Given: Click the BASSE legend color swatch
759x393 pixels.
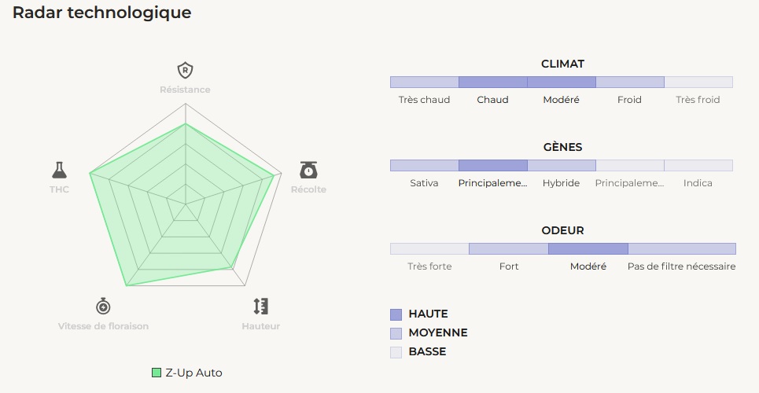Looking at the screenshot, I should (x=396, y=352).
